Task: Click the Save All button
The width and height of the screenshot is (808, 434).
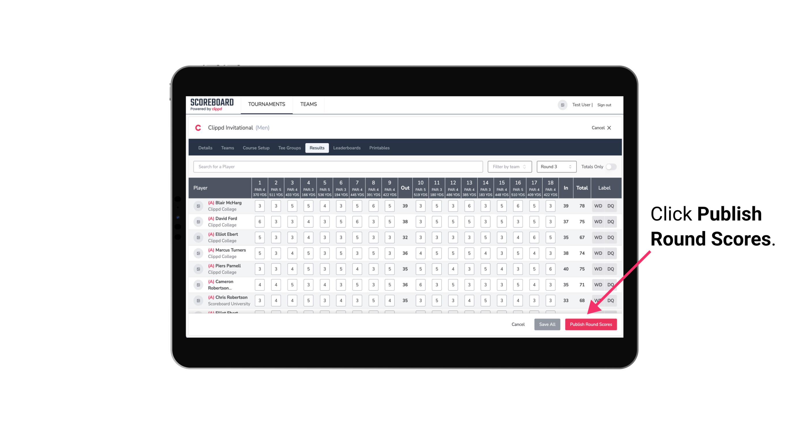Action: click(548, 323)
